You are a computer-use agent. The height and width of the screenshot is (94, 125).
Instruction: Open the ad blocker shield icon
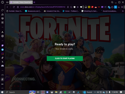click(74, 7)
